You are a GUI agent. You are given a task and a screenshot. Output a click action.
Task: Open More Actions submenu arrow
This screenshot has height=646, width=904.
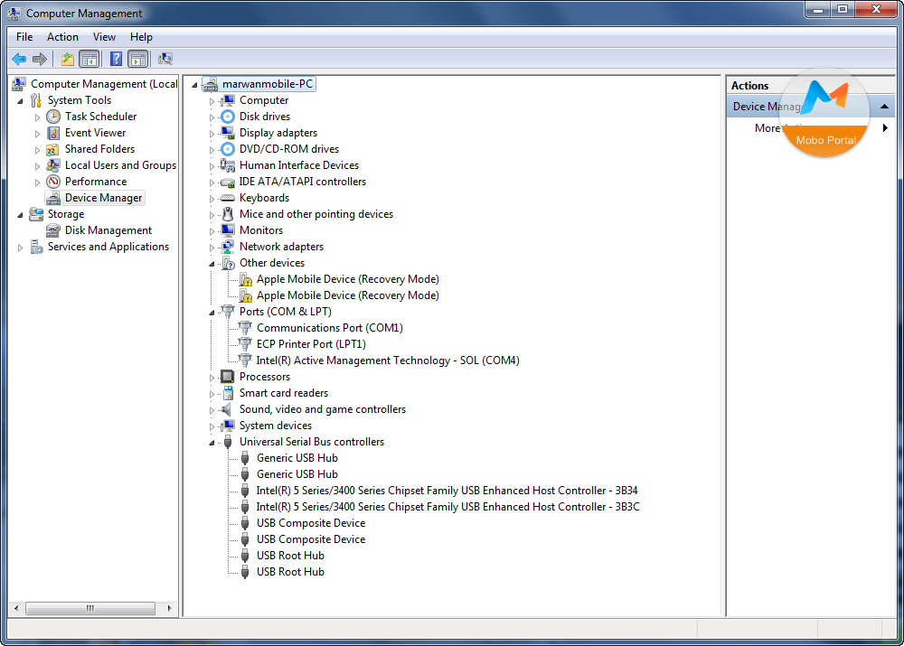click(885, 128)
